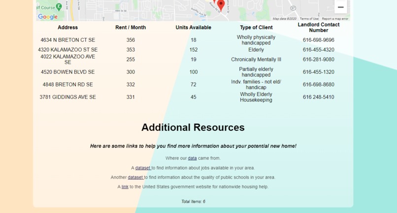397x213 pixels.
Task: Click phone number 616 248-5410
Action: (319, 97)
